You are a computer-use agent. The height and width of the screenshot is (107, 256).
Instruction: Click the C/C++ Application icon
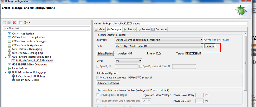[9, 34]
